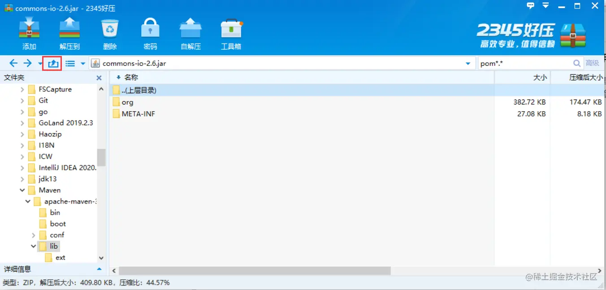Expand the Git tree node
The image size is (606, 290).
point(22,100)
